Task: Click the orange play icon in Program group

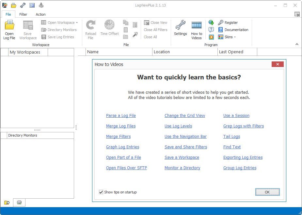Action: 211,37
